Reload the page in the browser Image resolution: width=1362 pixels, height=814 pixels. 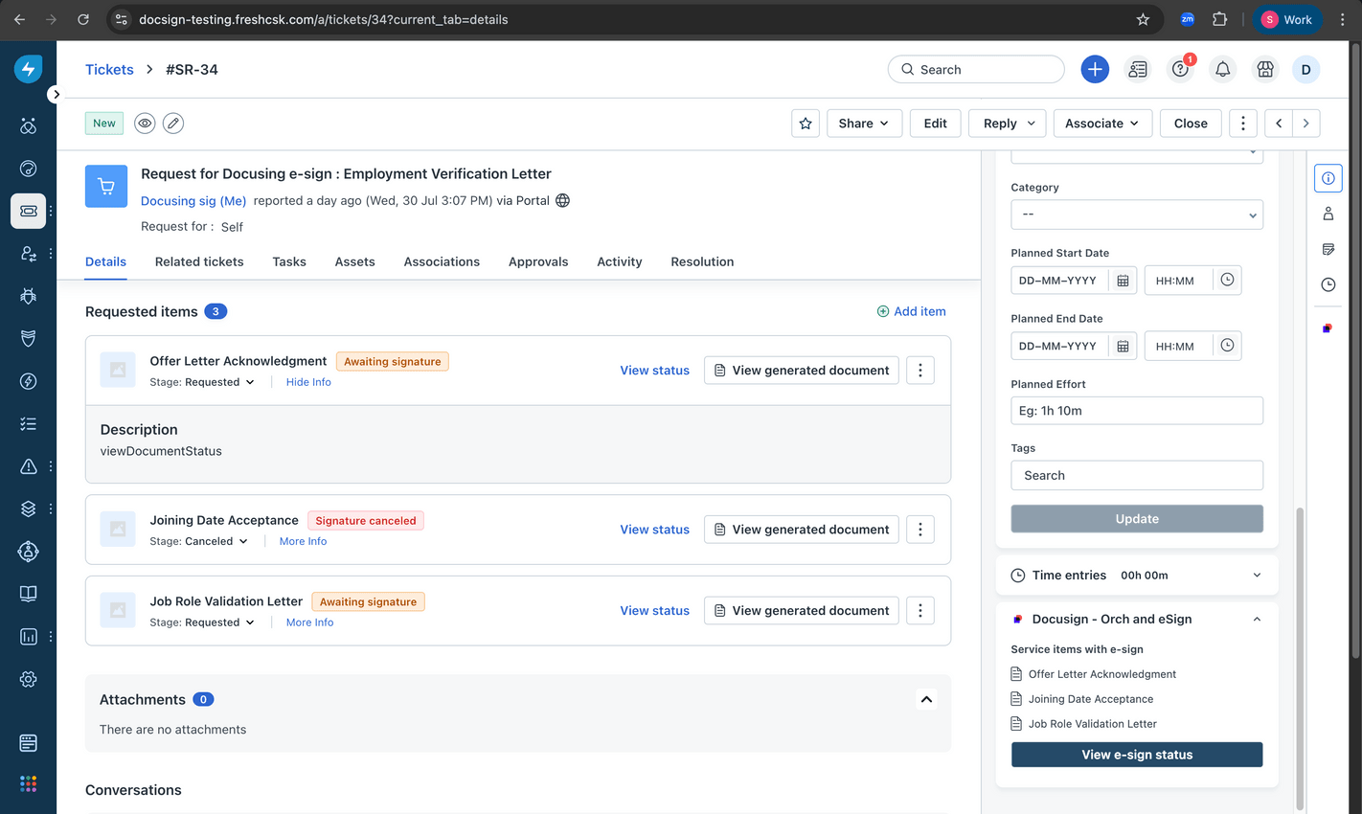click(83, 19)
